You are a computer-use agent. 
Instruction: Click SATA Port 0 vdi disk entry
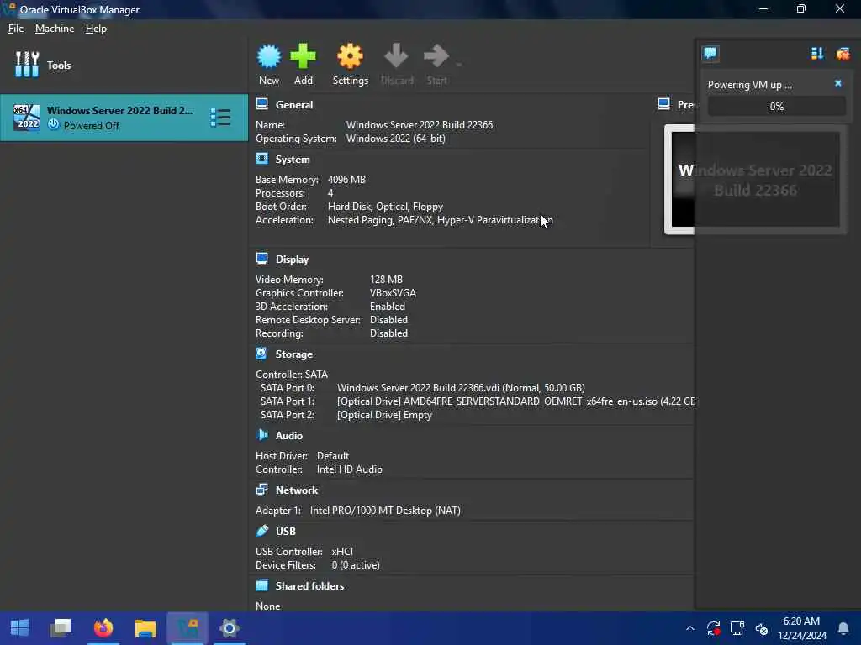461,388
